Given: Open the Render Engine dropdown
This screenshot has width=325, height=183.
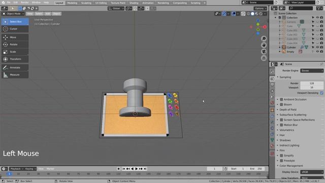Looking at the screenshot, I should [312, 71].
